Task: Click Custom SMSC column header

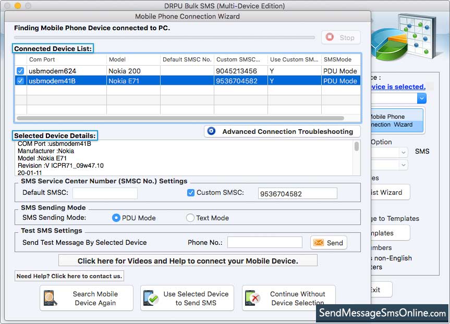Action: [x=240, y=59]
